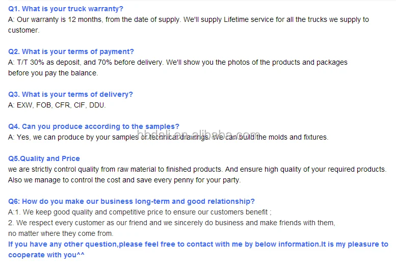Click the 'before you pay the balance' line
This screenshot has height=268, width=396.
tap(53, 73)
